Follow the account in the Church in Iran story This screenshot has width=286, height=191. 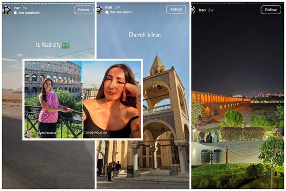click(x=176, y=10)
